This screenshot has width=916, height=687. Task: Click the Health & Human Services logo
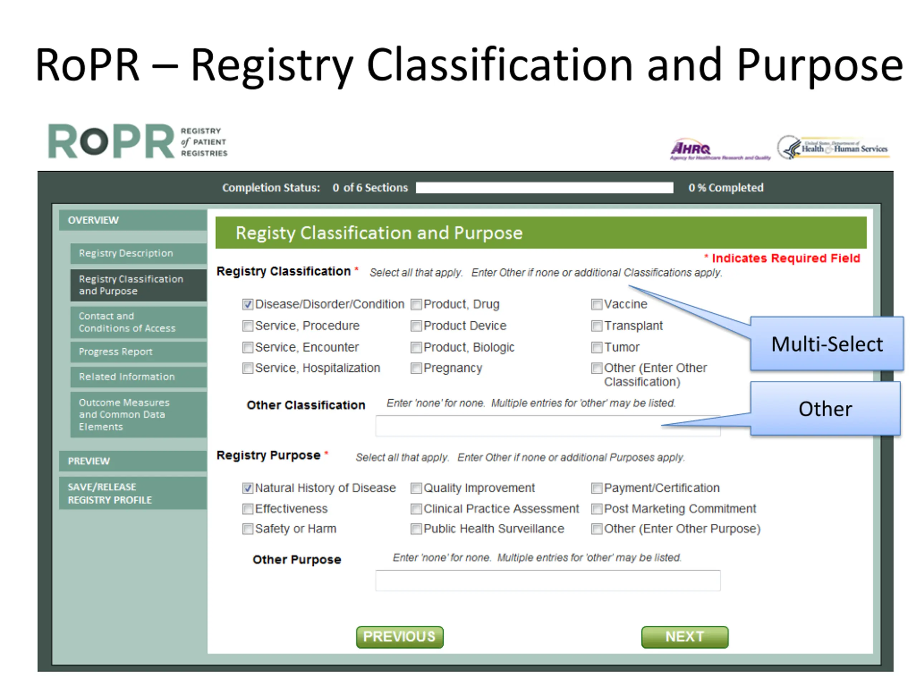click(x=833, y=148)
